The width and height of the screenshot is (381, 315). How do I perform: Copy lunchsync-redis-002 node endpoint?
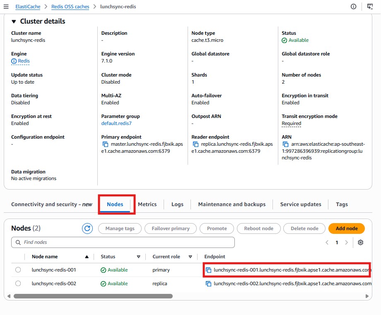click(x=209, y=284)
